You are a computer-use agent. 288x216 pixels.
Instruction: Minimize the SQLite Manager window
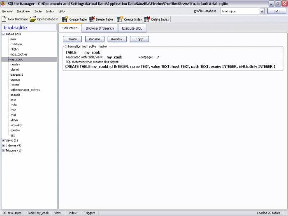click(271, 3)
